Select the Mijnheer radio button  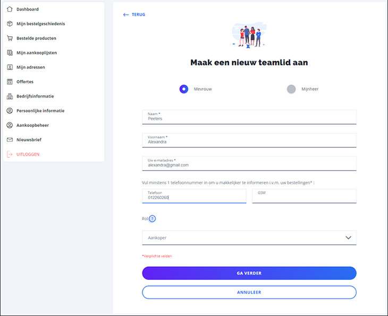point(291,89)
